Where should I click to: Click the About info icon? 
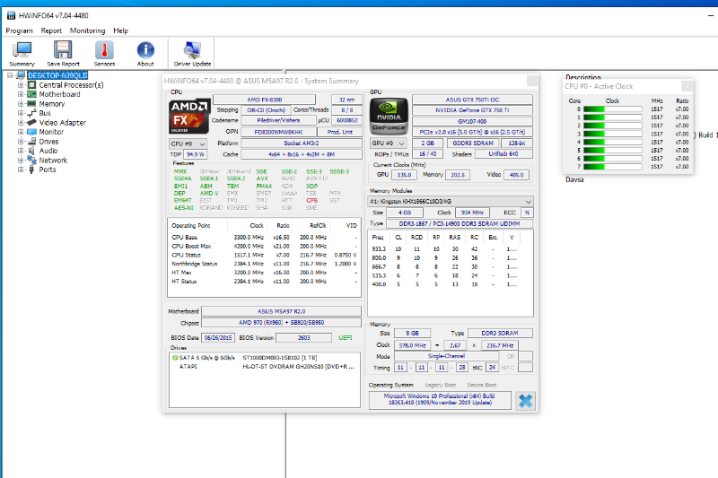tap(145, 54)
